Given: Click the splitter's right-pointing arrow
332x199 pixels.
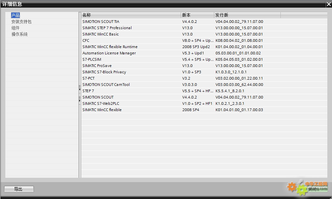Looking at the screenshot, I should point(80,100).
